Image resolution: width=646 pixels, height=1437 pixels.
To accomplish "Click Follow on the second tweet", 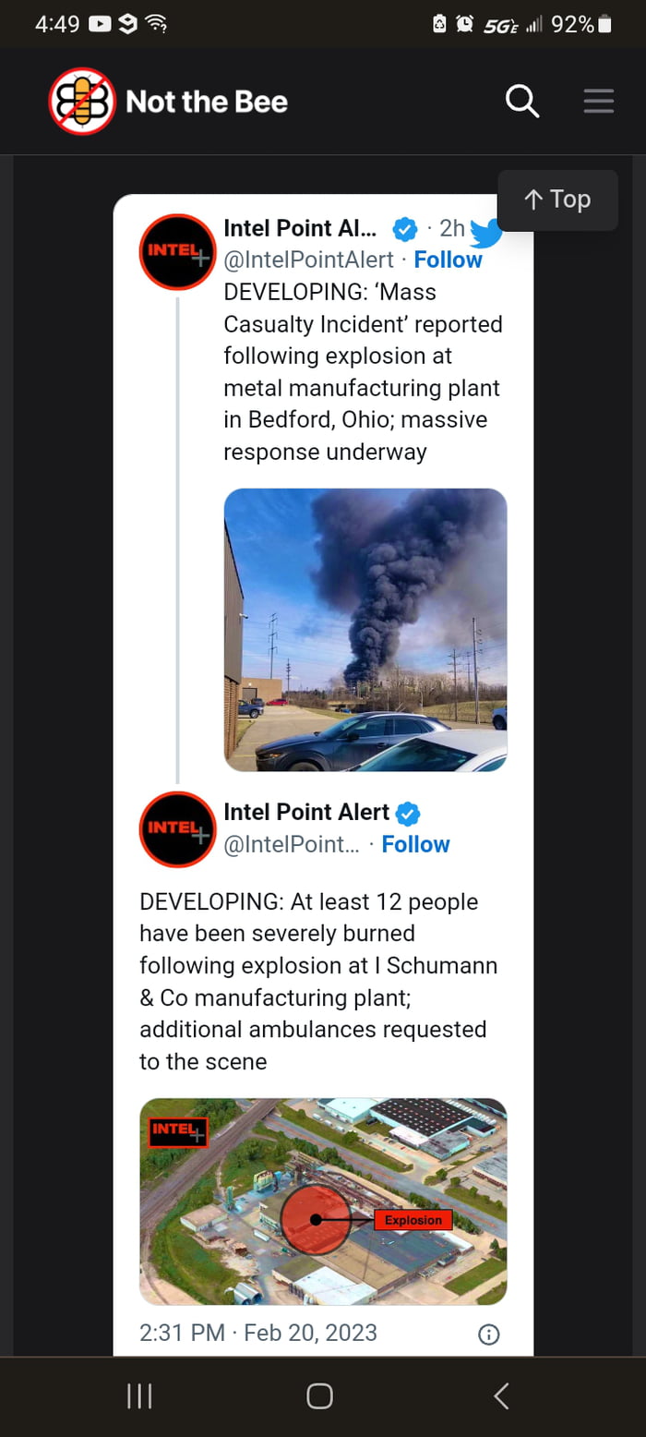I will tap(415, 843).
